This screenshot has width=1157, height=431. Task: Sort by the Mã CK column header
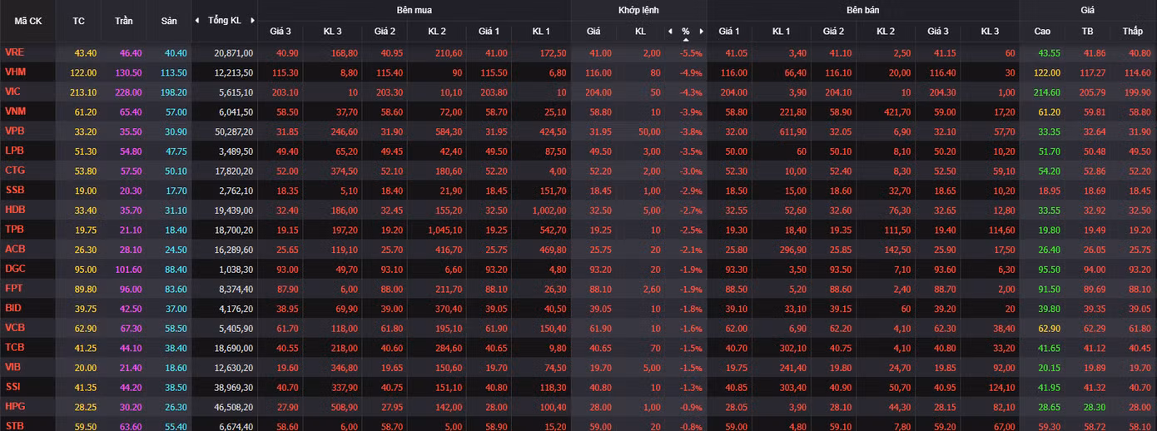click(x=28, y=21)
